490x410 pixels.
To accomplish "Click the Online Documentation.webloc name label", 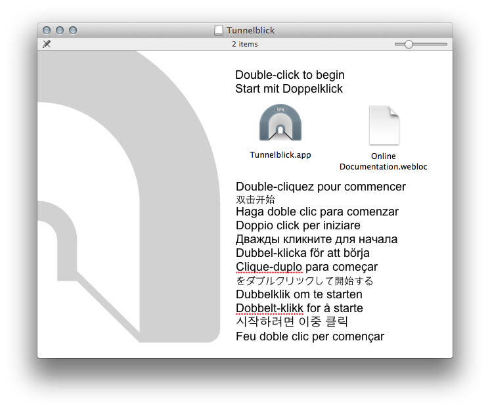I will (384, 162).
